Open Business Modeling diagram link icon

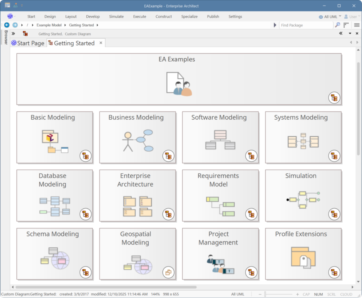(x=168, y=156)
